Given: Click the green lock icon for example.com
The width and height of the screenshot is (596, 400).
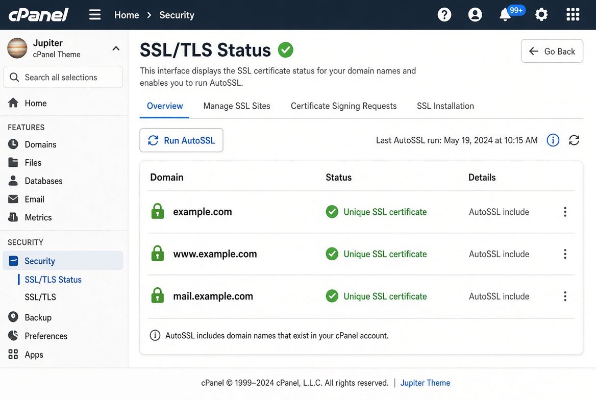Looking at the screenshot, I should tap(157, 211).
